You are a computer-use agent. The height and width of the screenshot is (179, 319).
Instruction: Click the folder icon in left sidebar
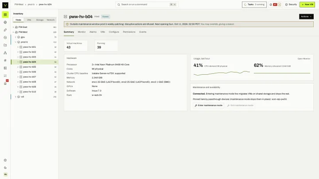(5, 45)
